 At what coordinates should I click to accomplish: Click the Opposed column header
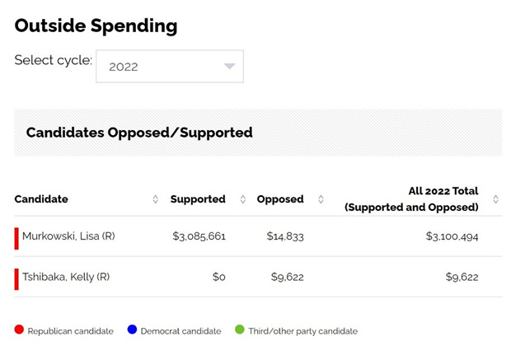click(x=280, y=199)
